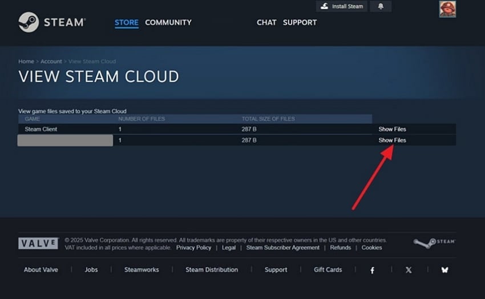Go to Home breadcrumb link
This screenshot has height=299, width=485.
(x=26, y=62)
